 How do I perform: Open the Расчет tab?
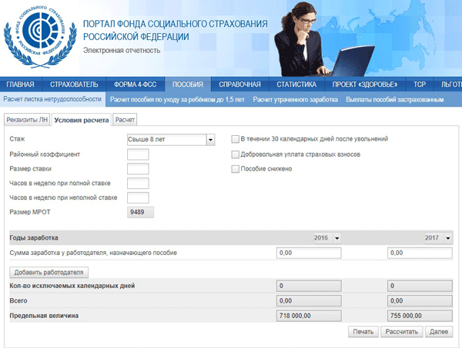click(125, 120)
